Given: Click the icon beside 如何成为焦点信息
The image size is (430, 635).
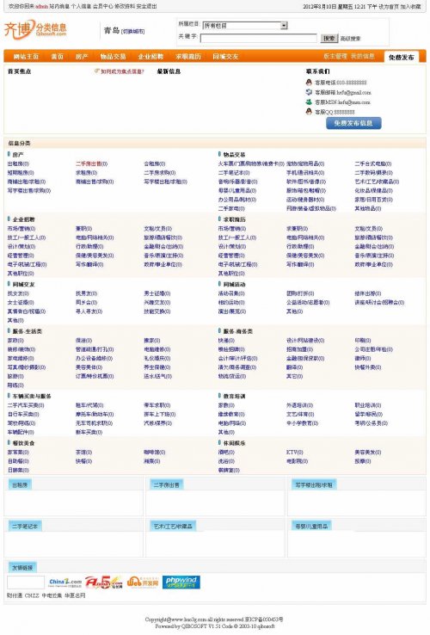Looking at the screenshot, I should 97,71.
